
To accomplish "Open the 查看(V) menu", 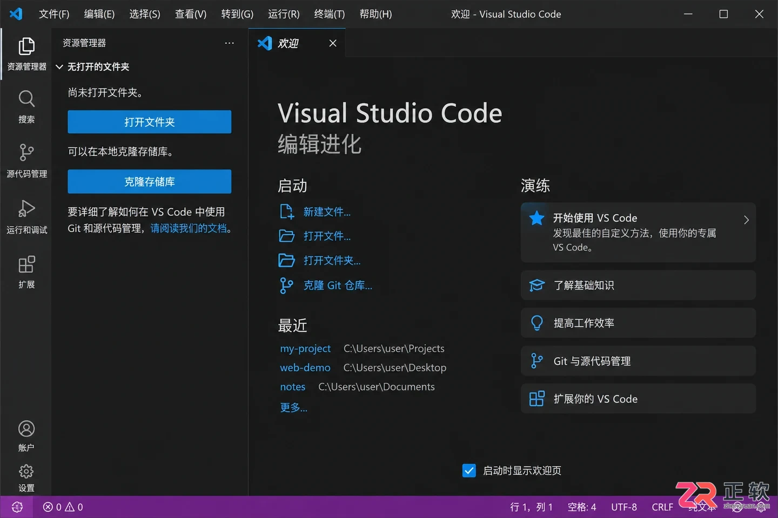I will tap(191, 14).
